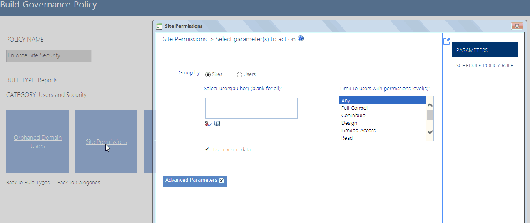Click the Back to Rule Types link
The width and height of the screenshot is (530, 223).
[28, 183]
